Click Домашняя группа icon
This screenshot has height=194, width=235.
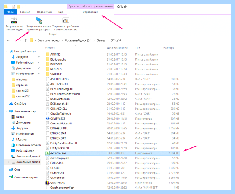(11, 177)
